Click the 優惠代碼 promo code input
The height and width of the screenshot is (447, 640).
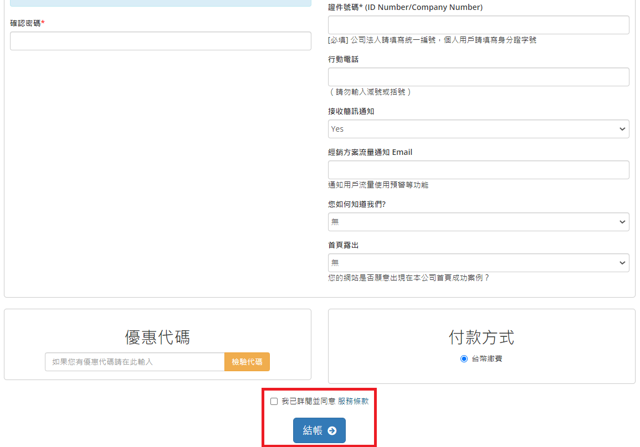(x=135, y=362)
